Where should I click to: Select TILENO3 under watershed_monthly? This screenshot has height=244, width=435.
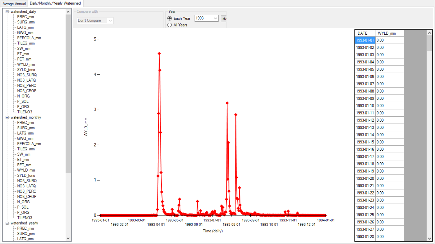[25, 218]
